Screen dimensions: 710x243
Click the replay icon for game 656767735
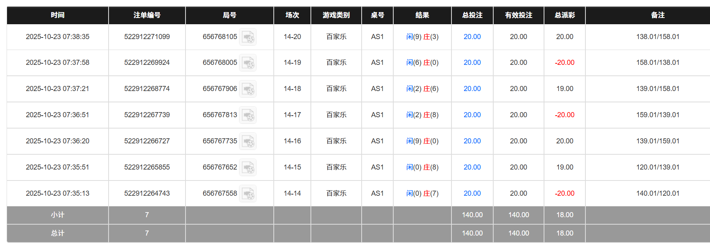click(248, 141)
